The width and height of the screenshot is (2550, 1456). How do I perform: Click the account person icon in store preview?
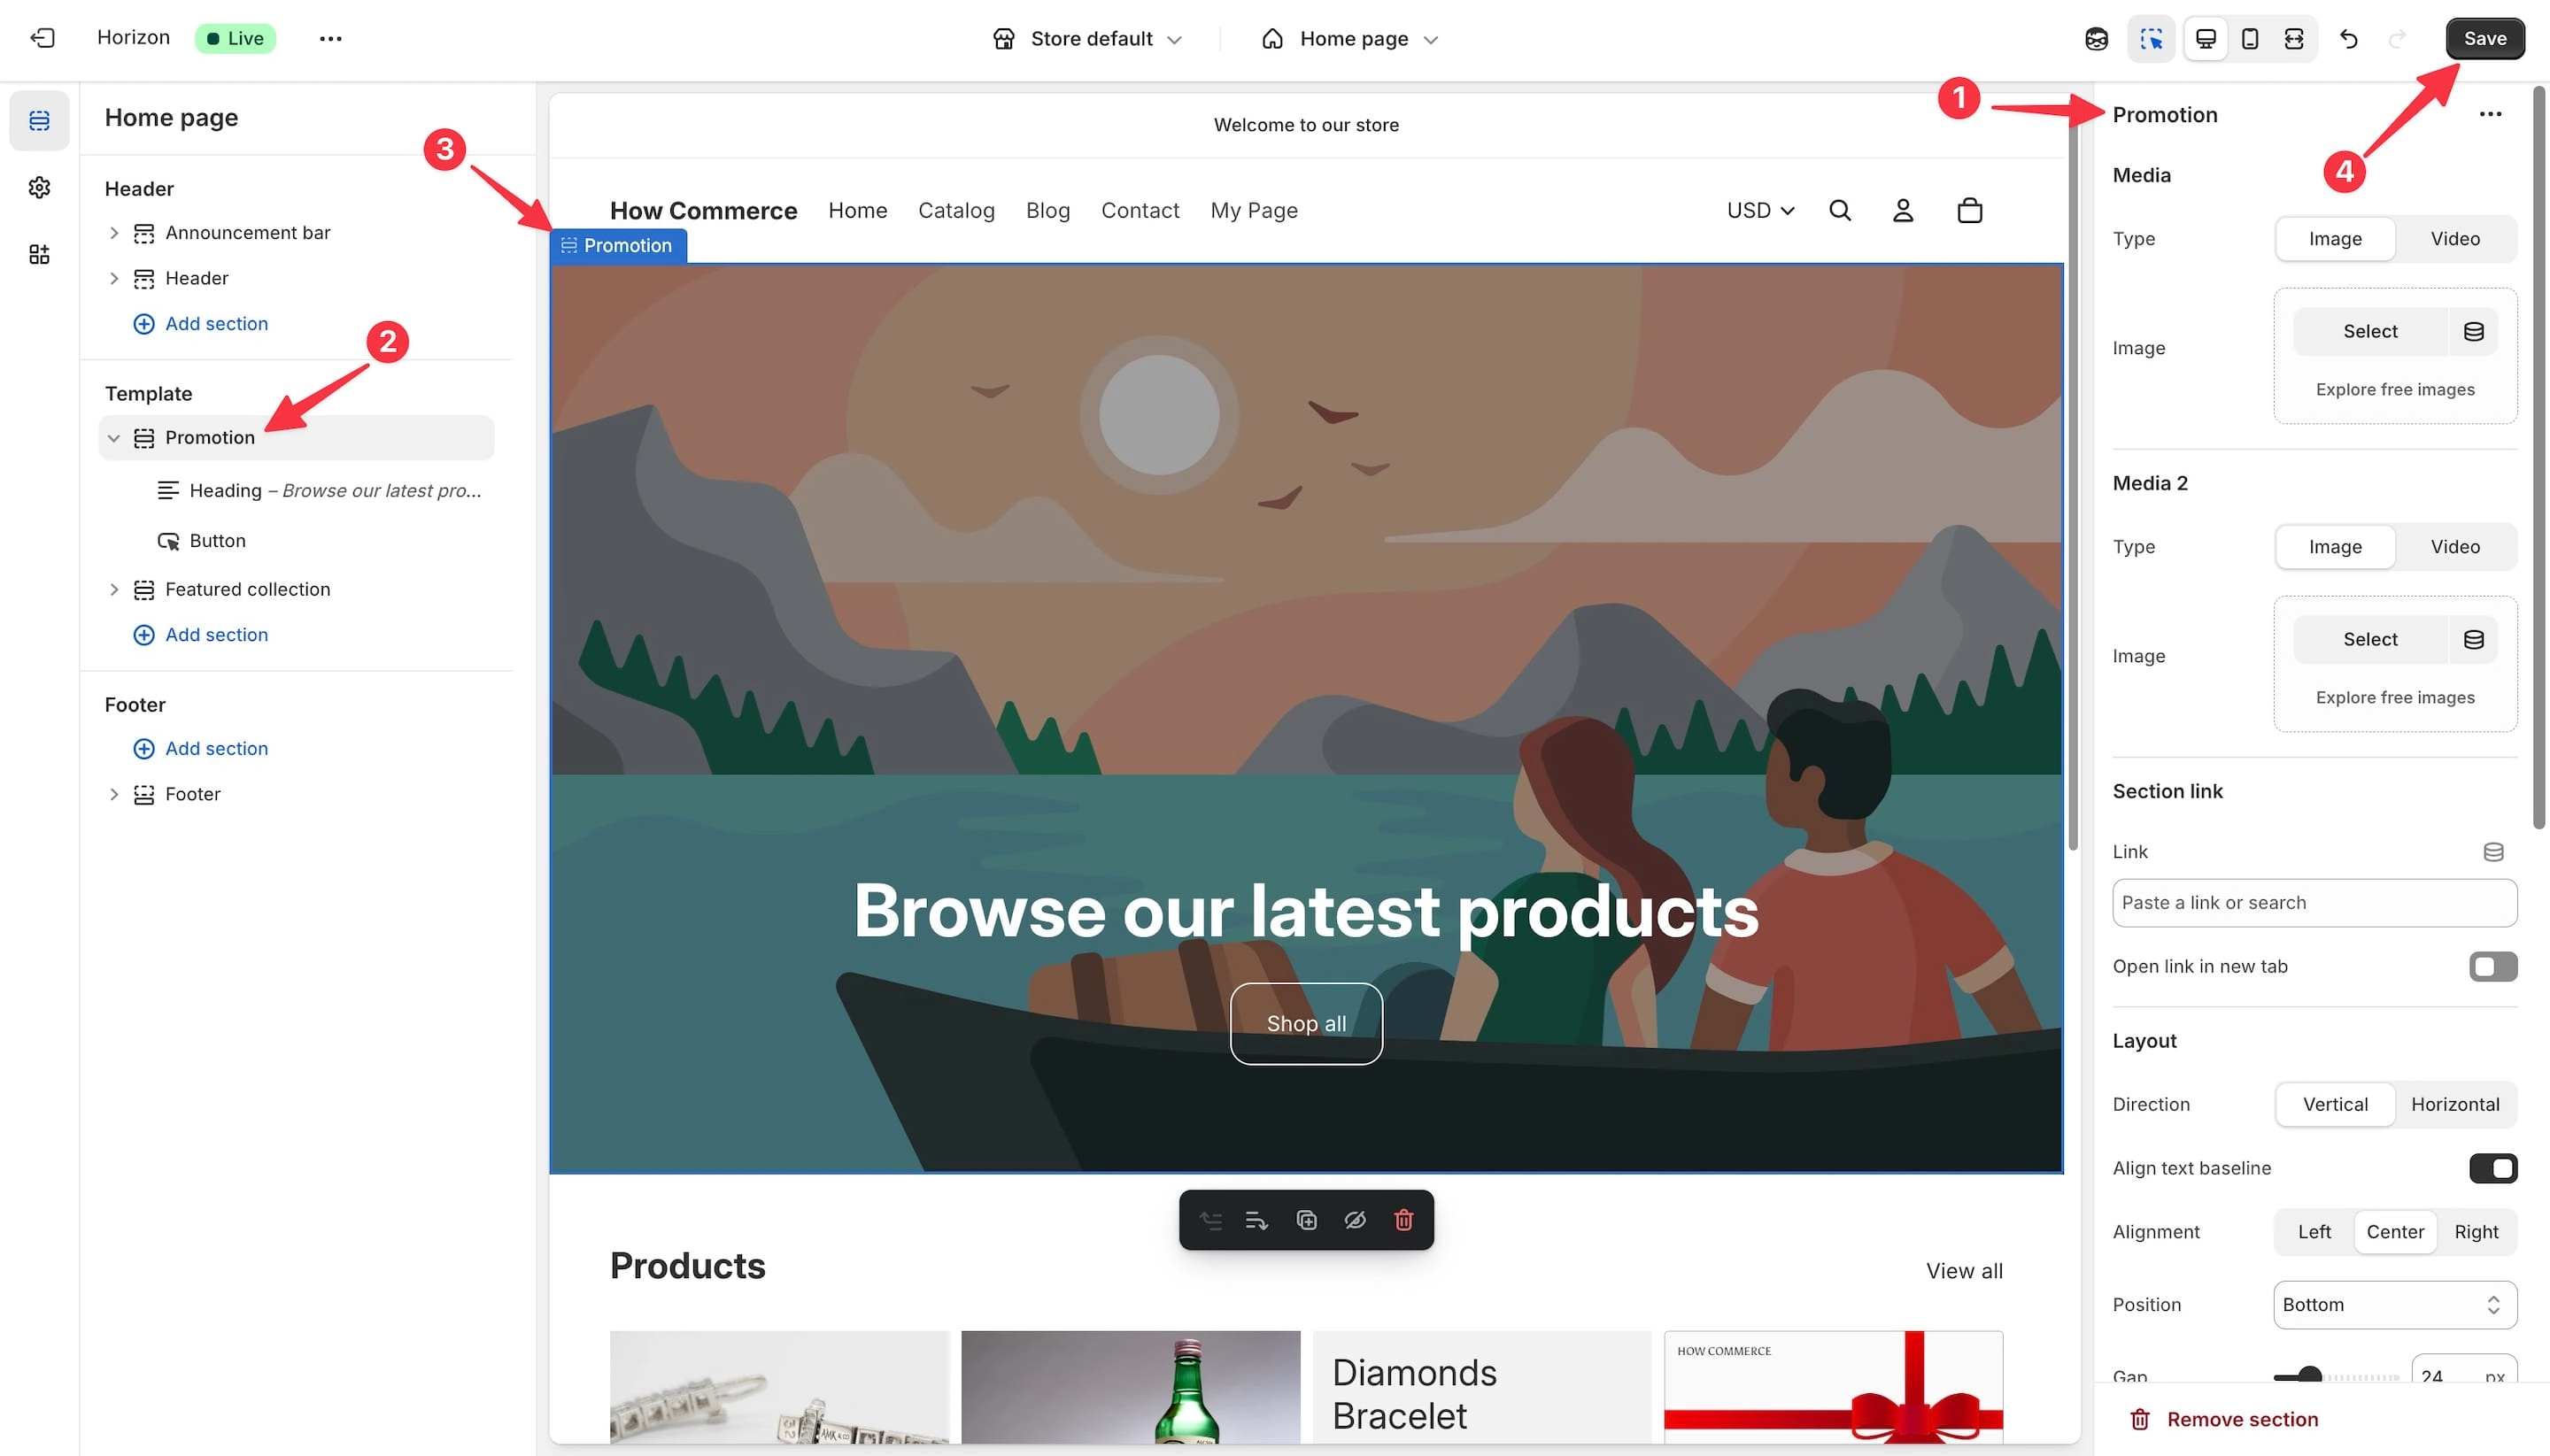point(1903,210)
